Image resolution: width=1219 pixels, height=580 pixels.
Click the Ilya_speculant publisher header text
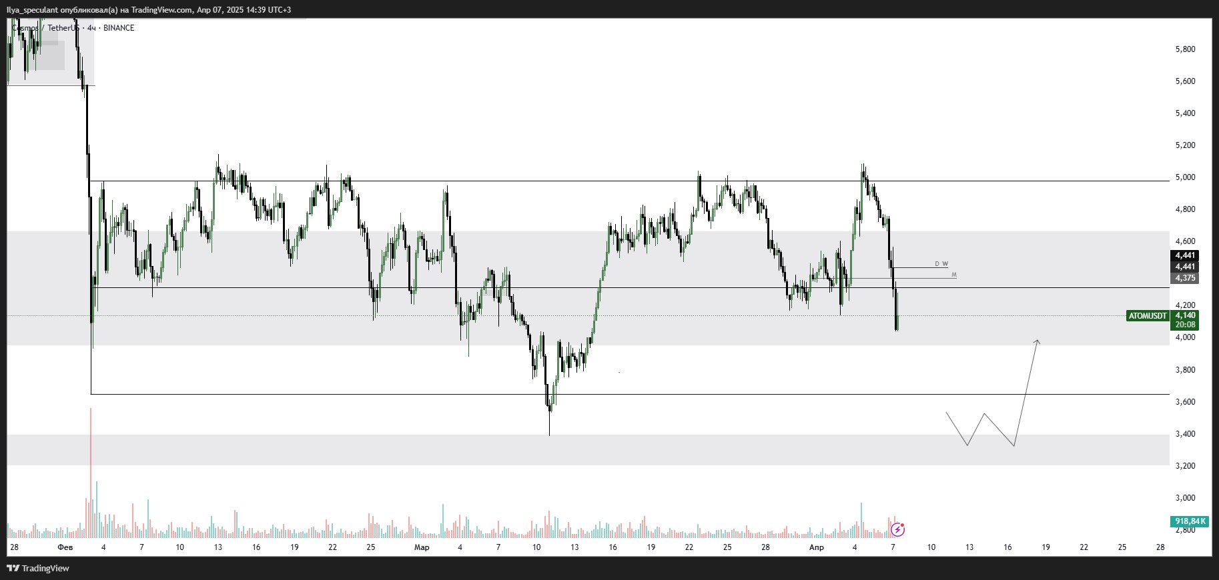click(x=148, y=10)
